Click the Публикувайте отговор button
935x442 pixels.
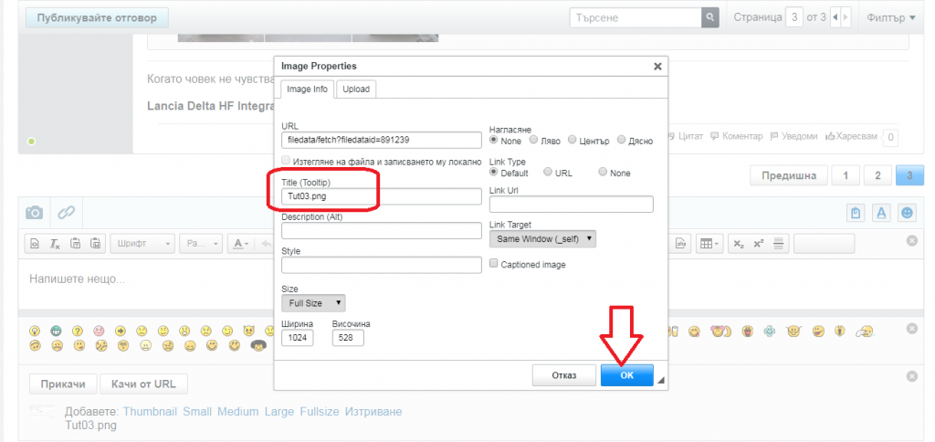pos(97,17)
